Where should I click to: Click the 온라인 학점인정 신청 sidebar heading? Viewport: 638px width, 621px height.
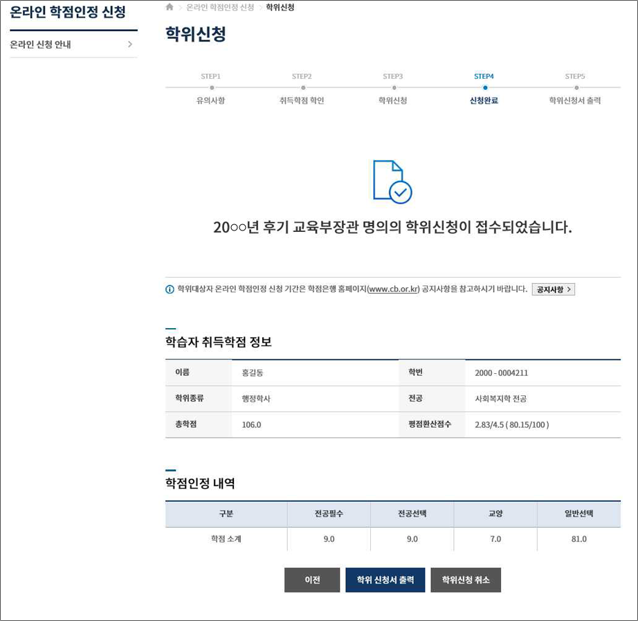68,12
